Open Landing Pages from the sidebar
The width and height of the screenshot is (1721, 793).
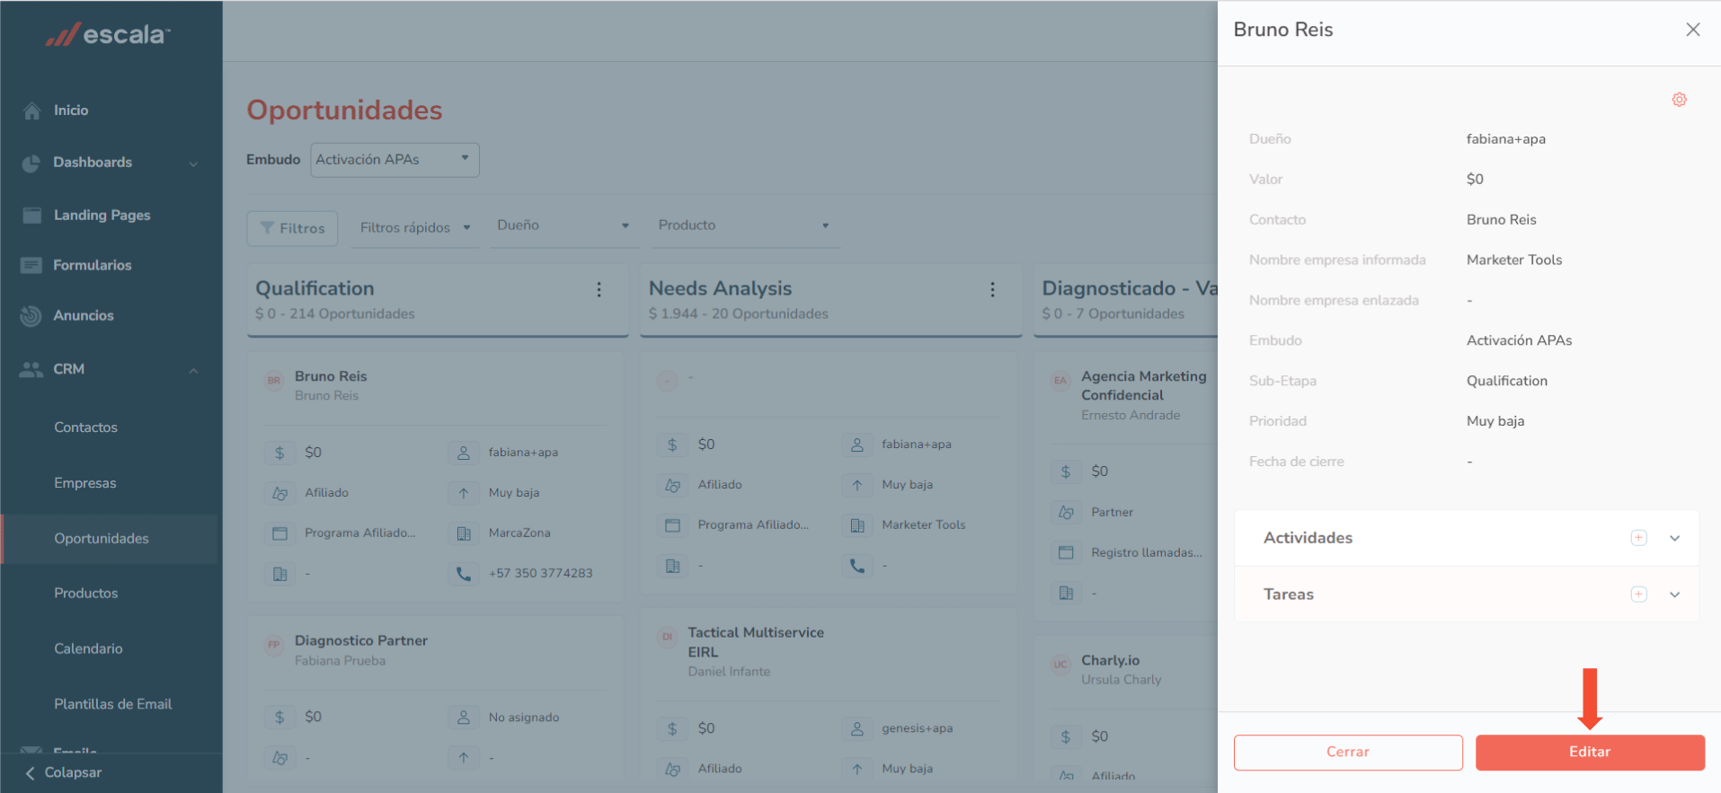(x=102, y=216)
